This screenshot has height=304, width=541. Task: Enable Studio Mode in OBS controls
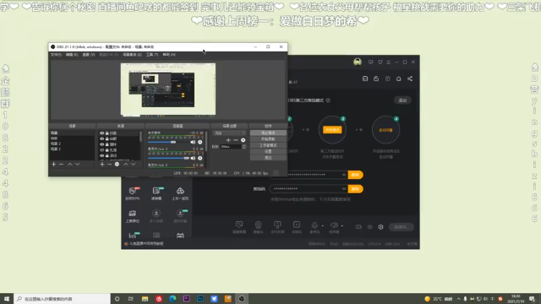coord(268,145)
